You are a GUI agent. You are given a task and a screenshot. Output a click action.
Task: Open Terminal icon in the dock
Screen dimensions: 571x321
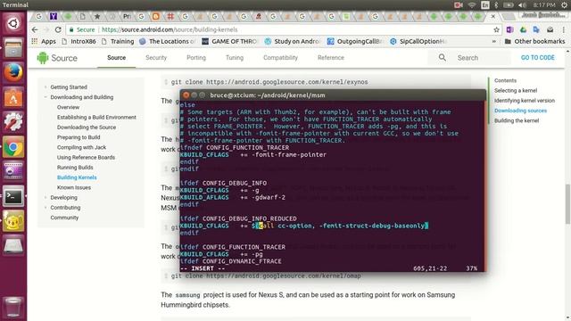(13, 196)
